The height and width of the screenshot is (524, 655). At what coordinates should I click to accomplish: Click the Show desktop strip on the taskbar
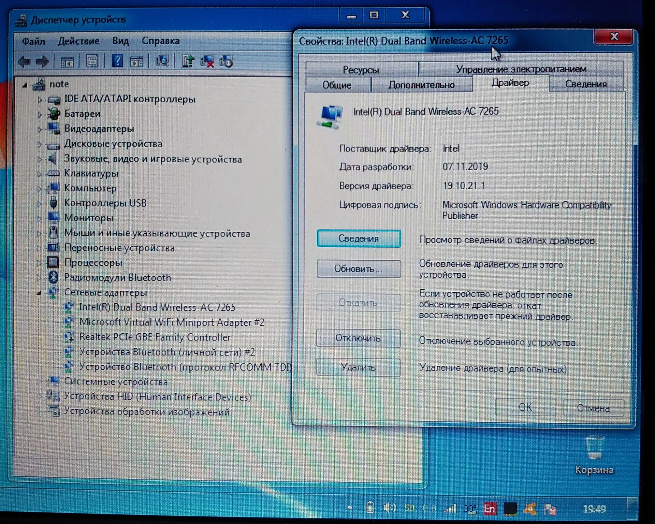pyautogui.click(x=632, y=509)
